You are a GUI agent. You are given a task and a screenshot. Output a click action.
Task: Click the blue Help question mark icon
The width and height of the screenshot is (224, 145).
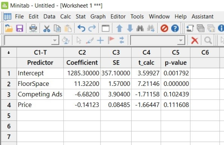click(x=175, y=28)
